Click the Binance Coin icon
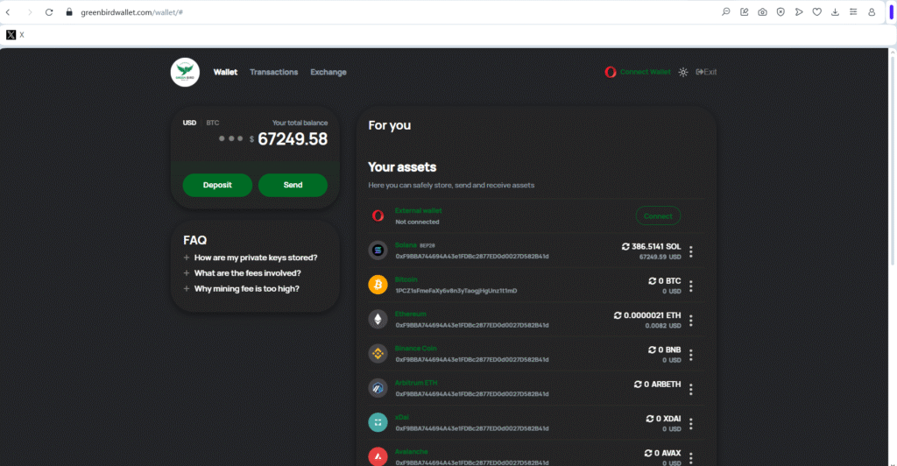This screenshot has width=897, height=466. (x=378, y=353)
